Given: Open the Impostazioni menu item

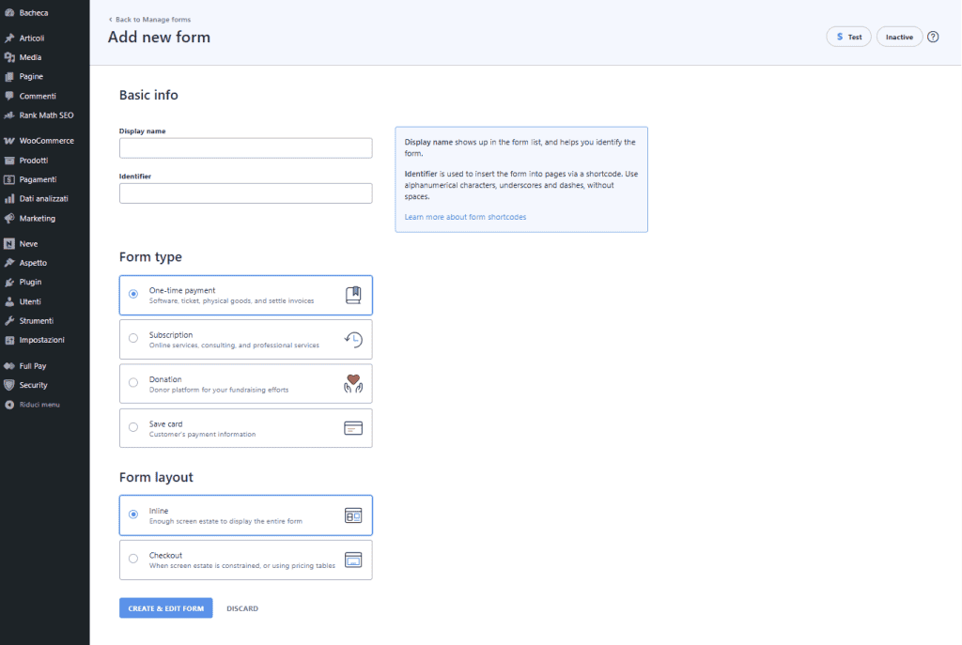Looking at the screenshot, I should [41, 340].
